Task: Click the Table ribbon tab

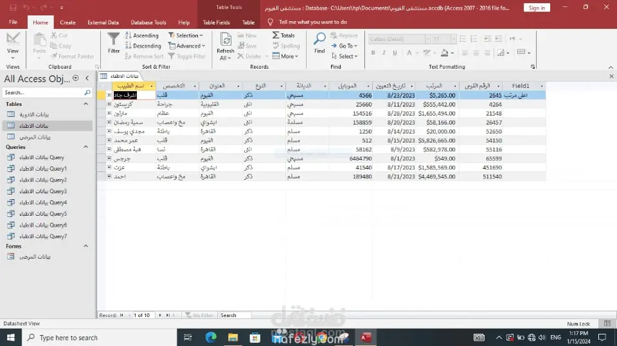Action: tap(248, 22)
